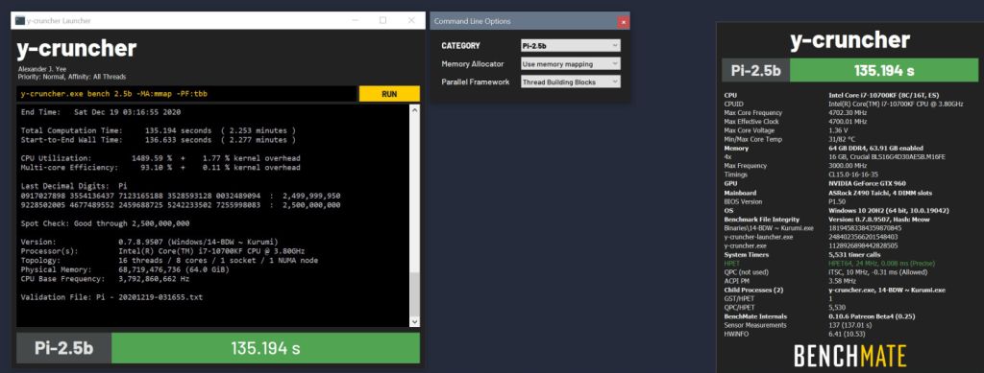Click the 'Topology' console line

[x=169, y=261]
